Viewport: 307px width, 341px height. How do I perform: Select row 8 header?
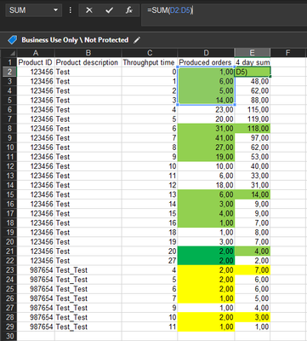[x=9, y=129]
